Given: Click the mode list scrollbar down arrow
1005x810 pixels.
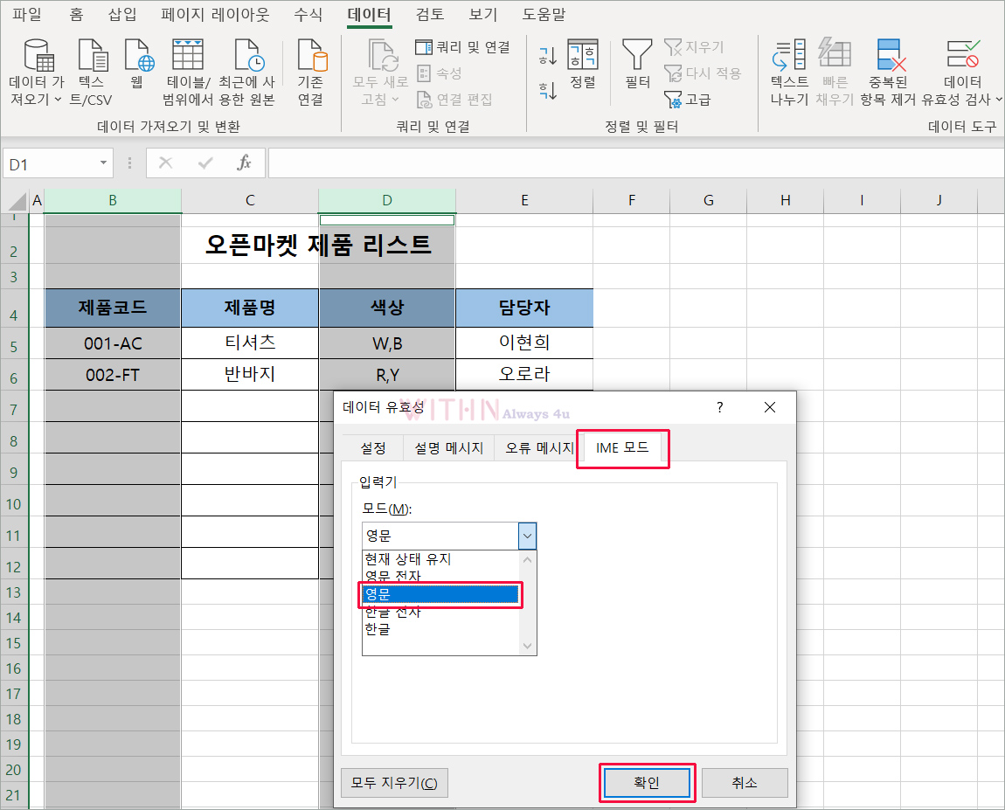Looking at the screenshot, I should tap(528, 646).
